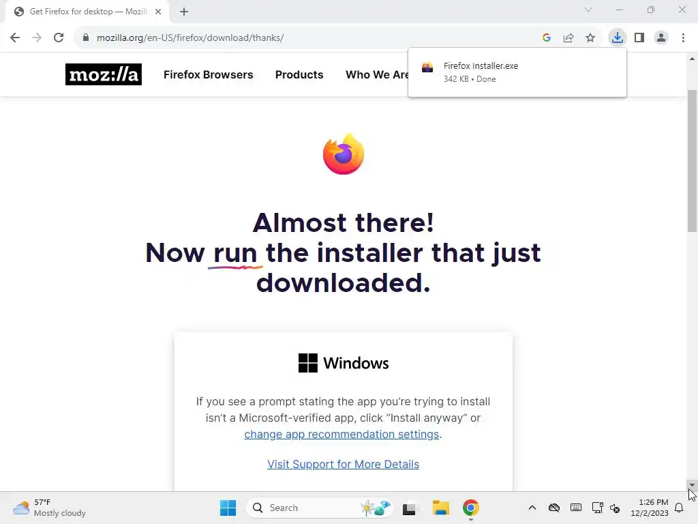This screenshot has width=698, height=524.
Task: Show hidden system tray icons
Action: pyautogui.click(x=532, y=508)
